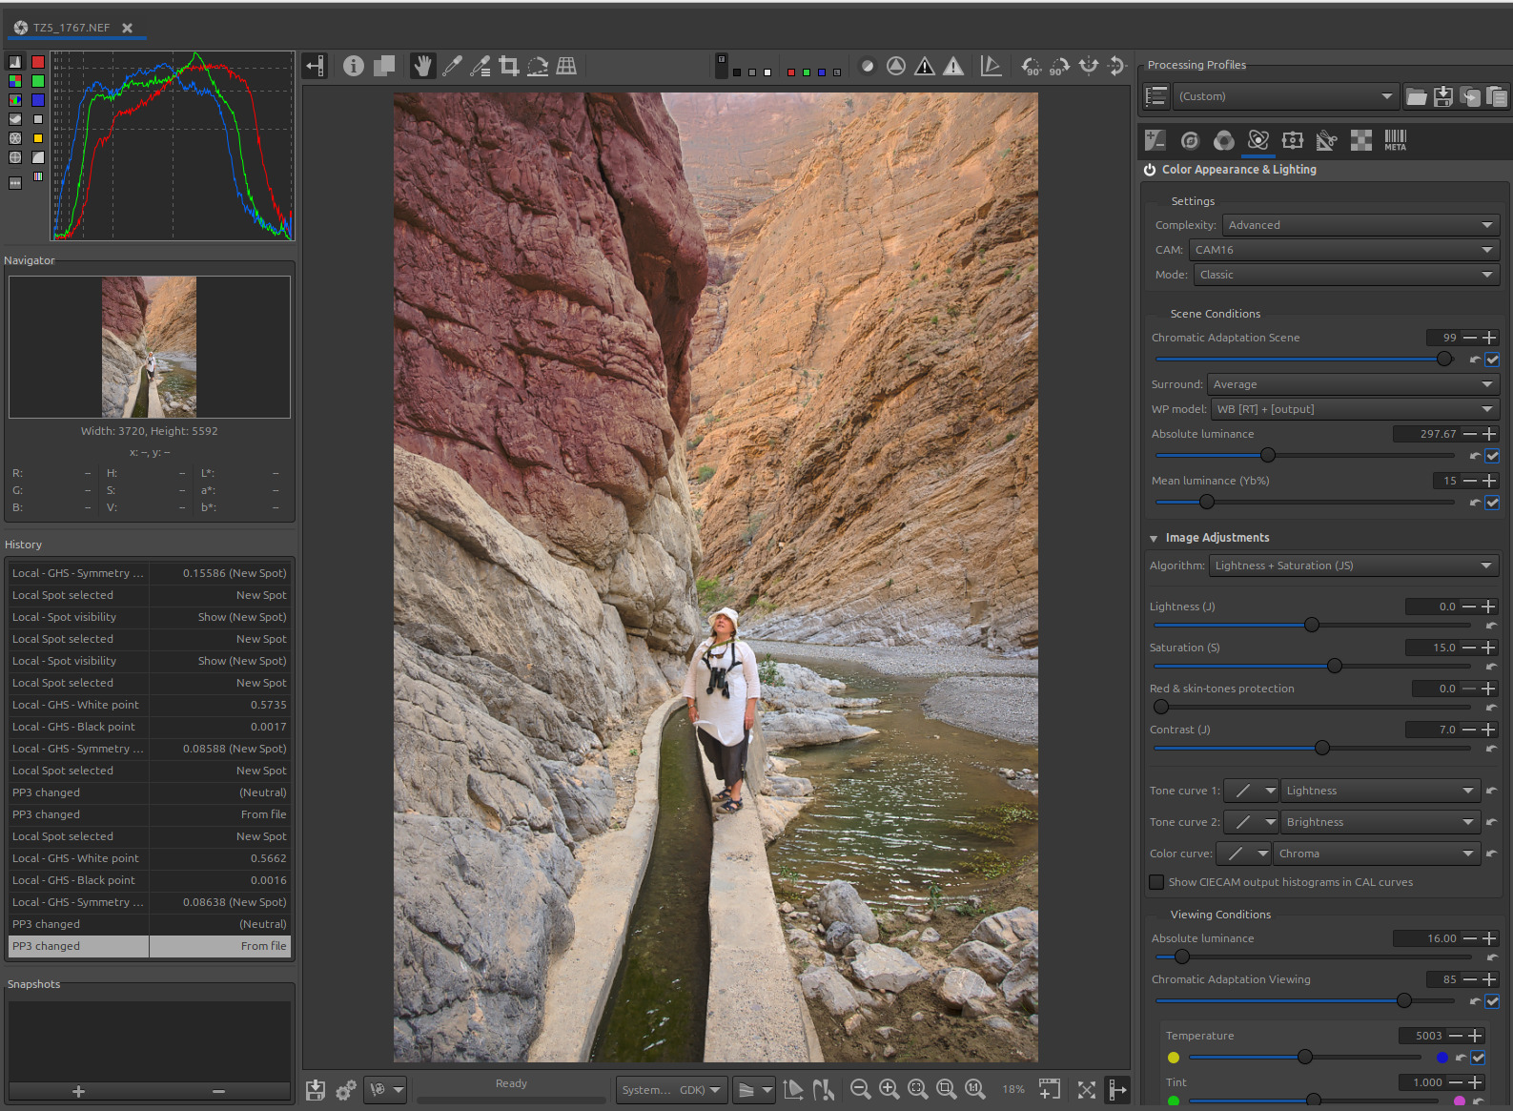
Task: Pick the Straighten / fine rotation tool
Action: click(x=538, y=66)
